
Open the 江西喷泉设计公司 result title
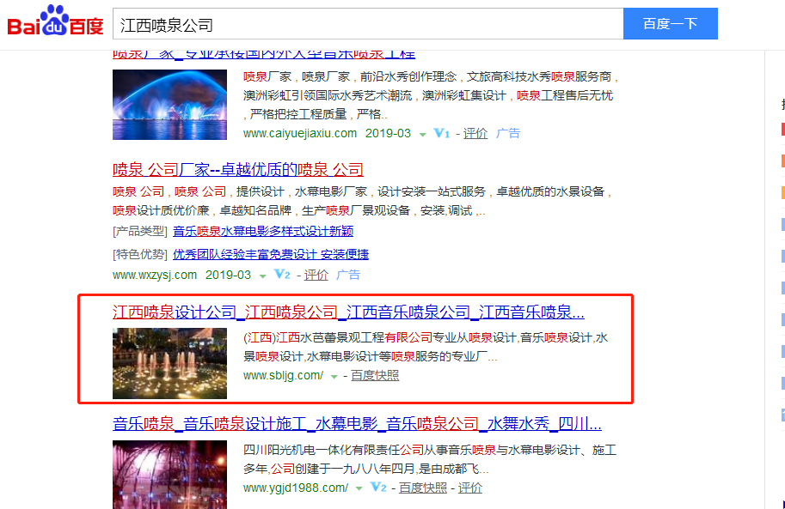348,312
